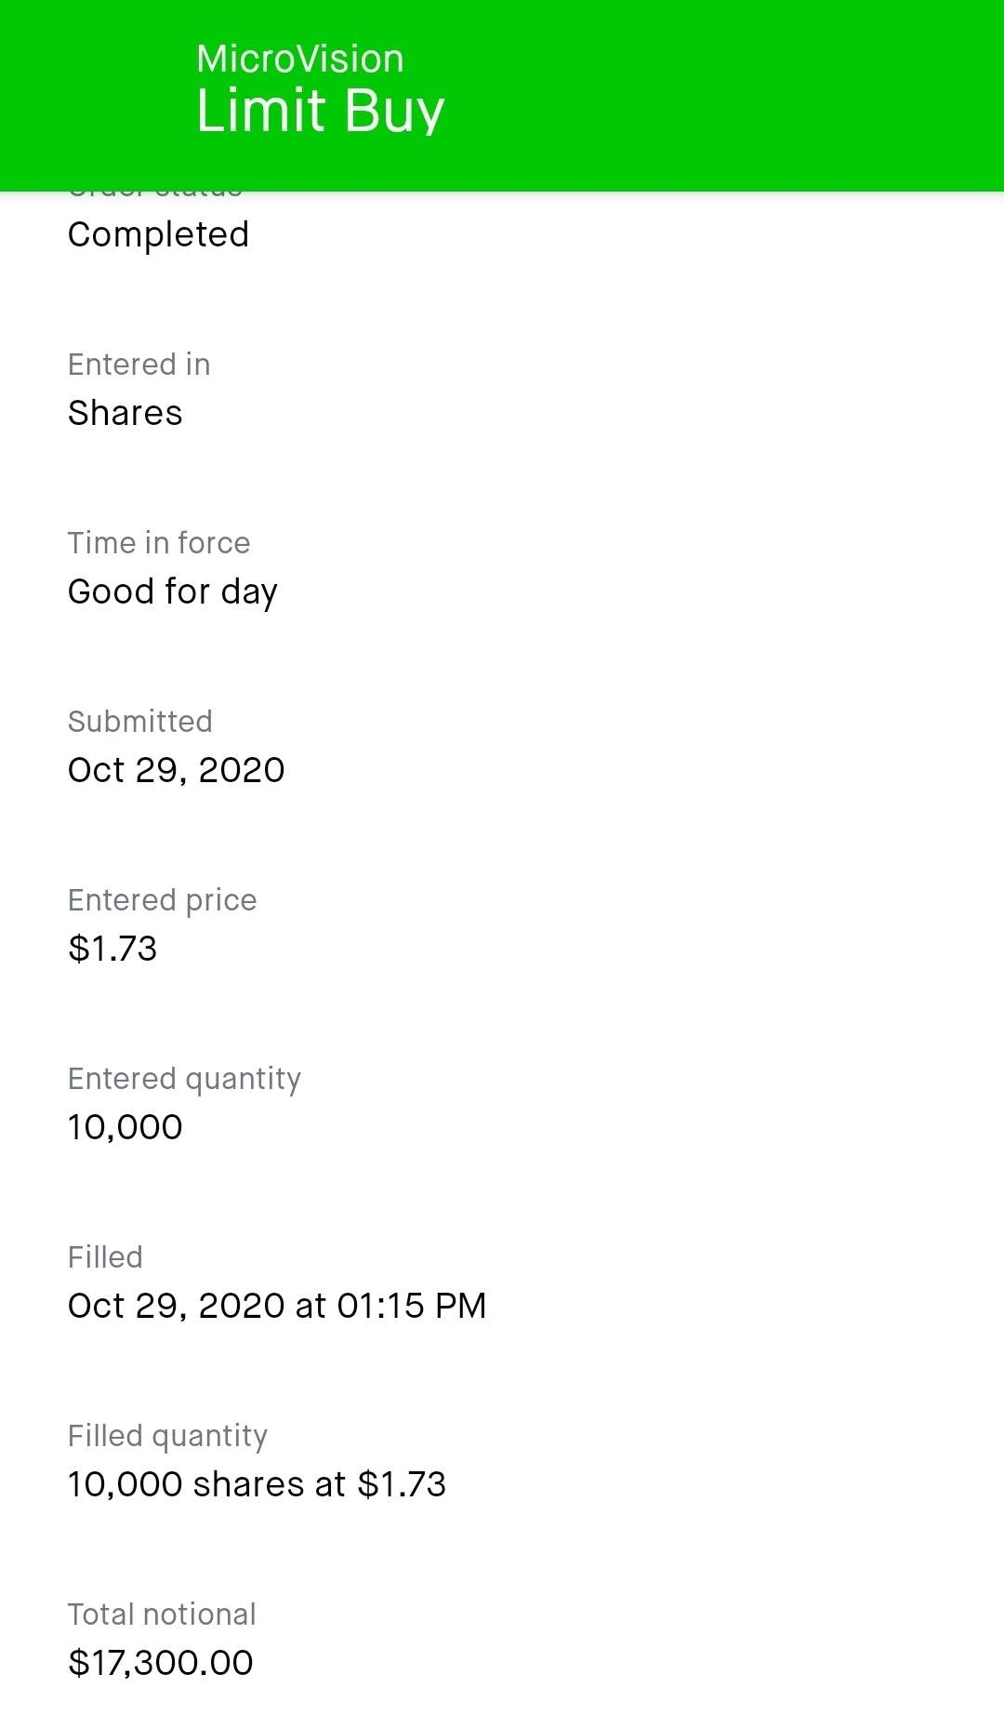
Task: Click the Filled label
Action: pos(105,1257)
